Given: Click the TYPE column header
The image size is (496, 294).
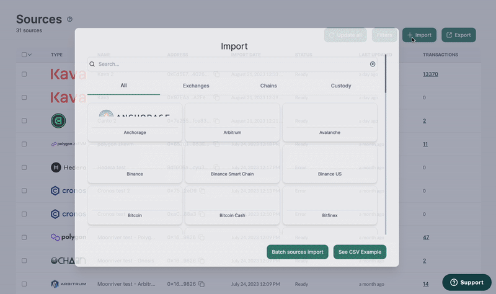Looking at the screenshot, I should pyautogui.click(x=56, y=55).
